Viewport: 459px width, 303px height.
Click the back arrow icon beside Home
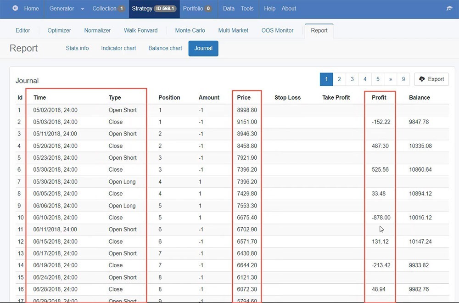coord(15,8)
